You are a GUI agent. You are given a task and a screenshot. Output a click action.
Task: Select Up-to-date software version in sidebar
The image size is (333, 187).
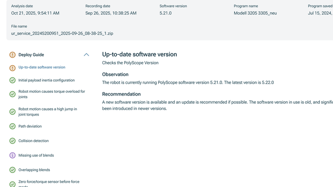pyautogui.click(x=42, y=67)
